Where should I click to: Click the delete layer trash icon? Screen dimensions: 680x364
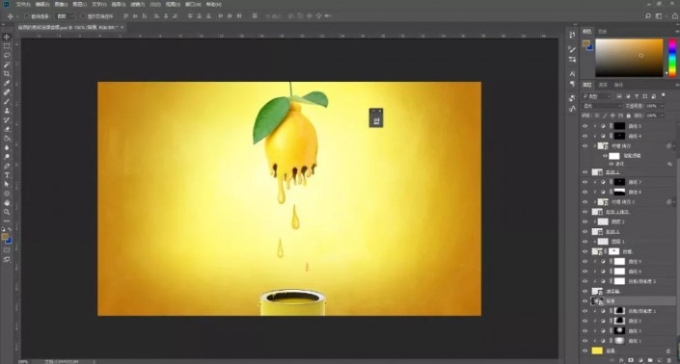[x=668, y=360]
